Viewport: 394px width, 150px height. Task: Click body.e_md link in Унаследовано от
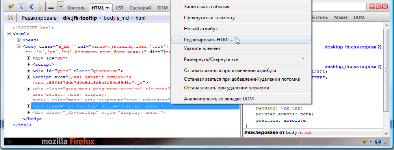[298, 132]
